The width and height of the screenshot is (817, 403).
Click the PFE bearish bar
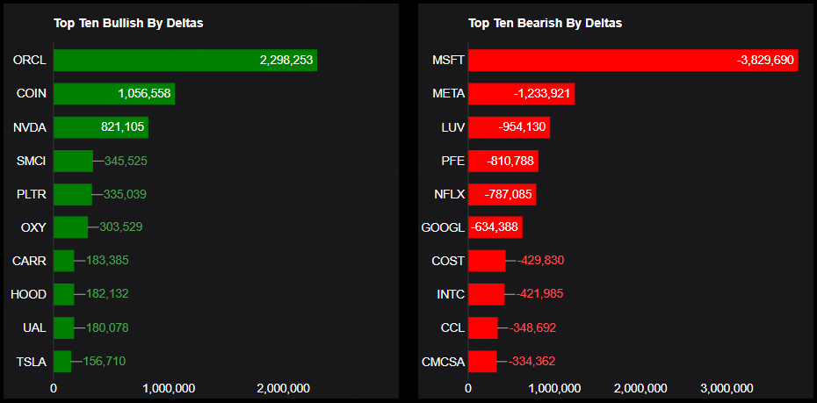tap(502, 161)
